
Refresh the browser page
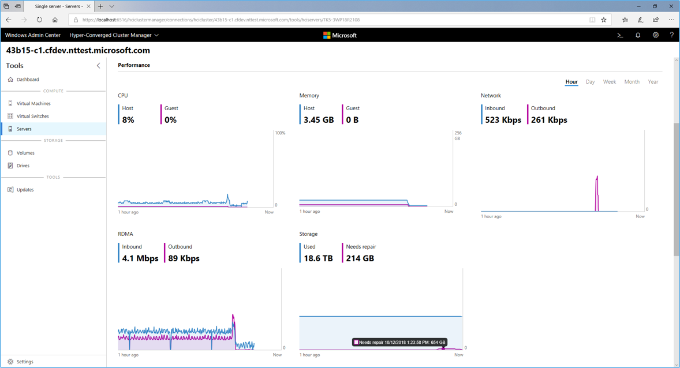[39, 20]
